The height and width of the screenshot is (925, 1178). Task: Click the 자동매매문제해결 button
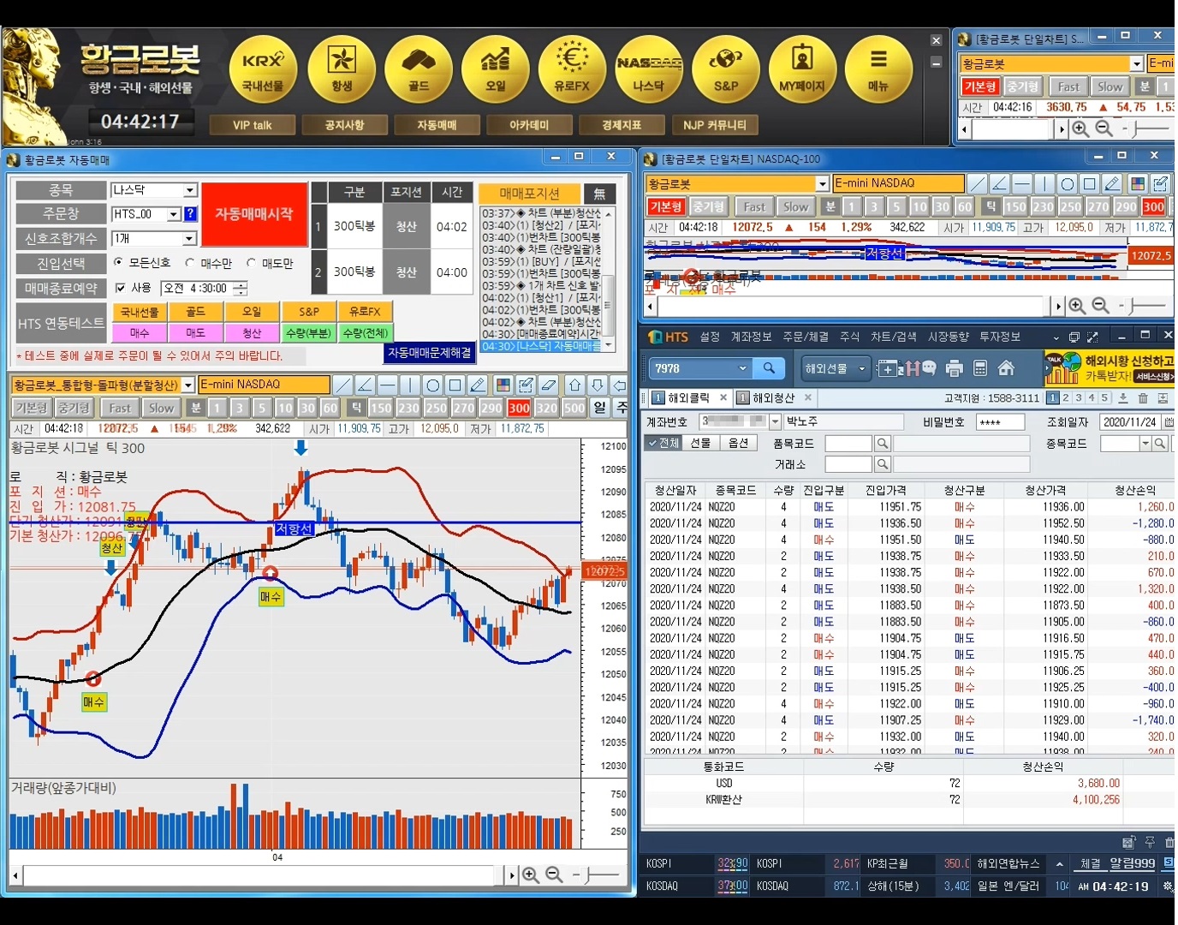pyautogui.click(x=429, y=352)
